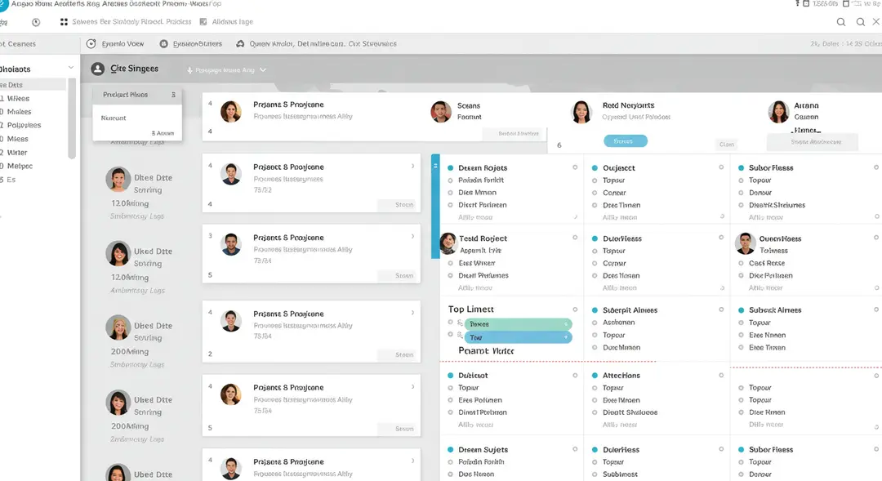882x481 pixels.
Task: Expand the chevron on the "Pojants S Projcane" card
Action: [x=413, y=387]
